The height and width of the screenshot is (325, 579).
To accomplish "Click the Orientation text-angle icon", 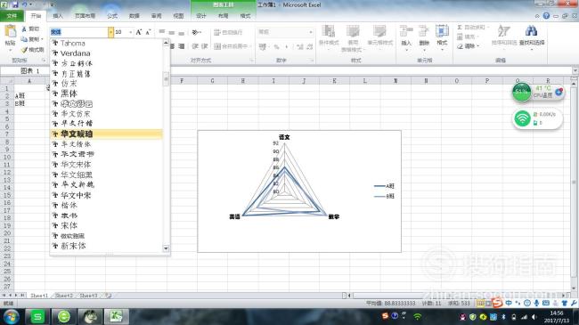I will pos(196,32).
